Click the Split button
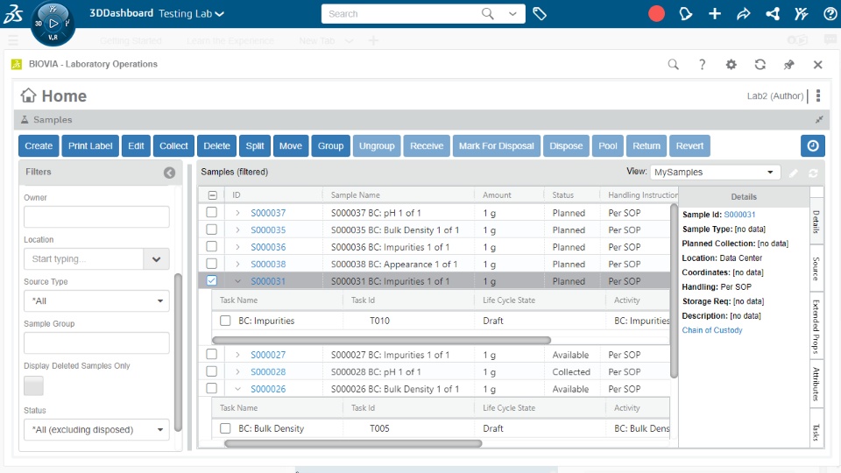The width and height of the screenshot is (841, 473). coord(255,146)
